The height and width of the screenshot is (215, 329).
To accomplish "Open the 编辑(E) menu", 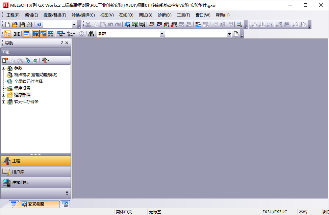I will [x=31, y=15].
